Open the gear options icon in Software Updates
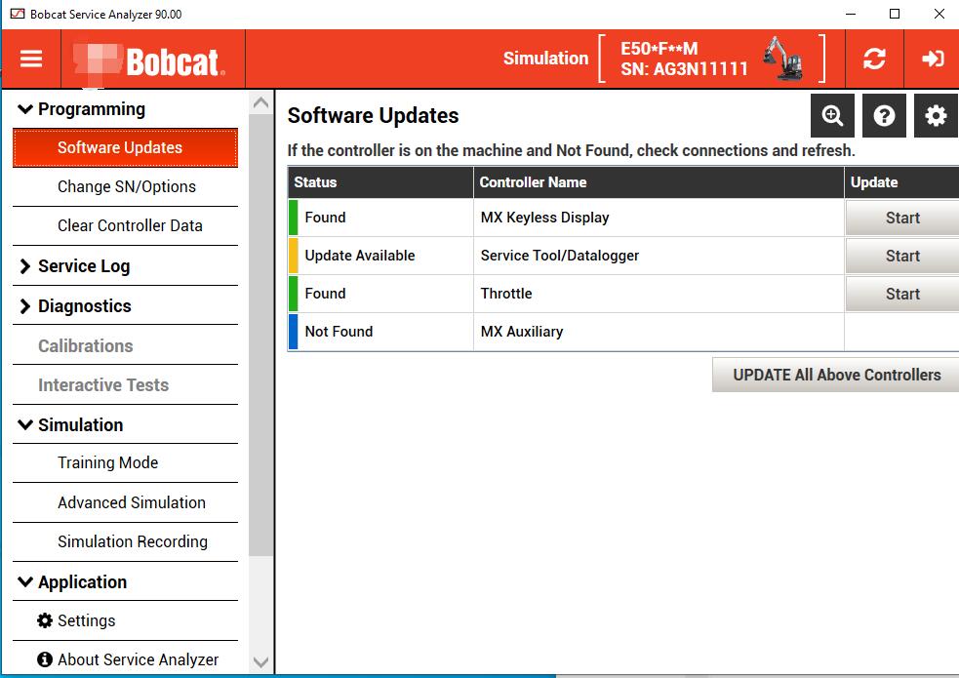 click(936, 115)
